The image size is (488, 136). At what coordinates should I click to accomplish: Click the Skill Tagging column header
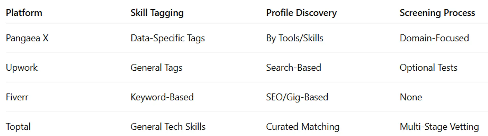(157, 13)
